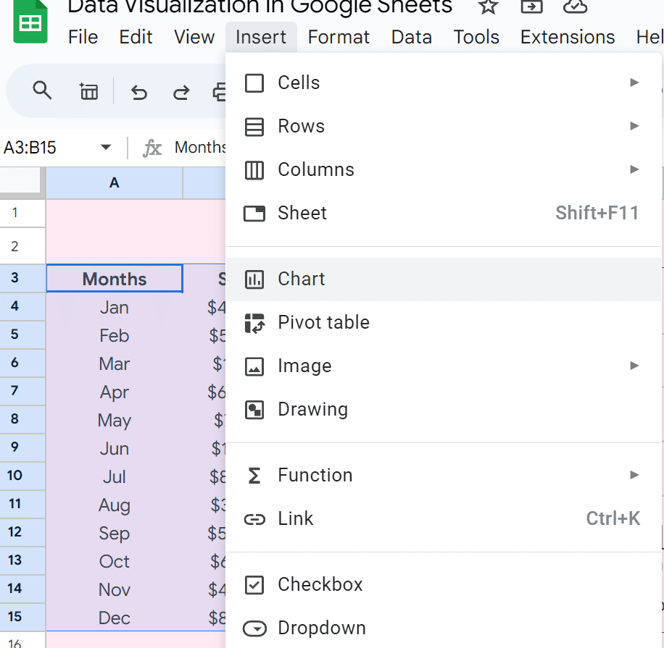Click the Oct cell
664x648 pixels.
coord(115,561)
